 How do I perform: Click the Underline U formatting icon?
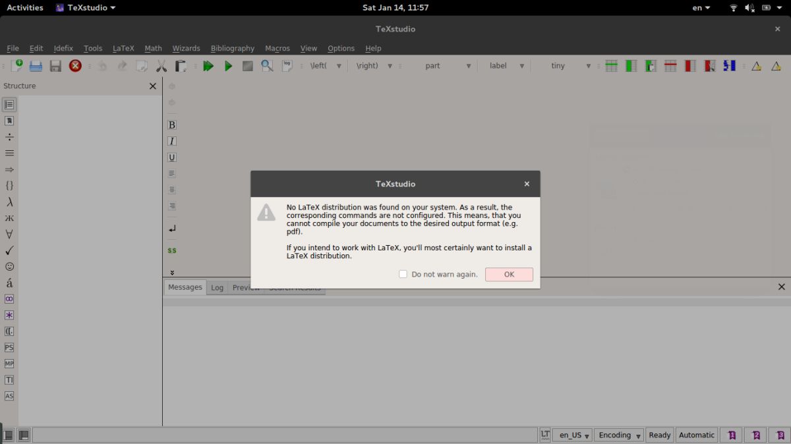[x=172, y=157]
